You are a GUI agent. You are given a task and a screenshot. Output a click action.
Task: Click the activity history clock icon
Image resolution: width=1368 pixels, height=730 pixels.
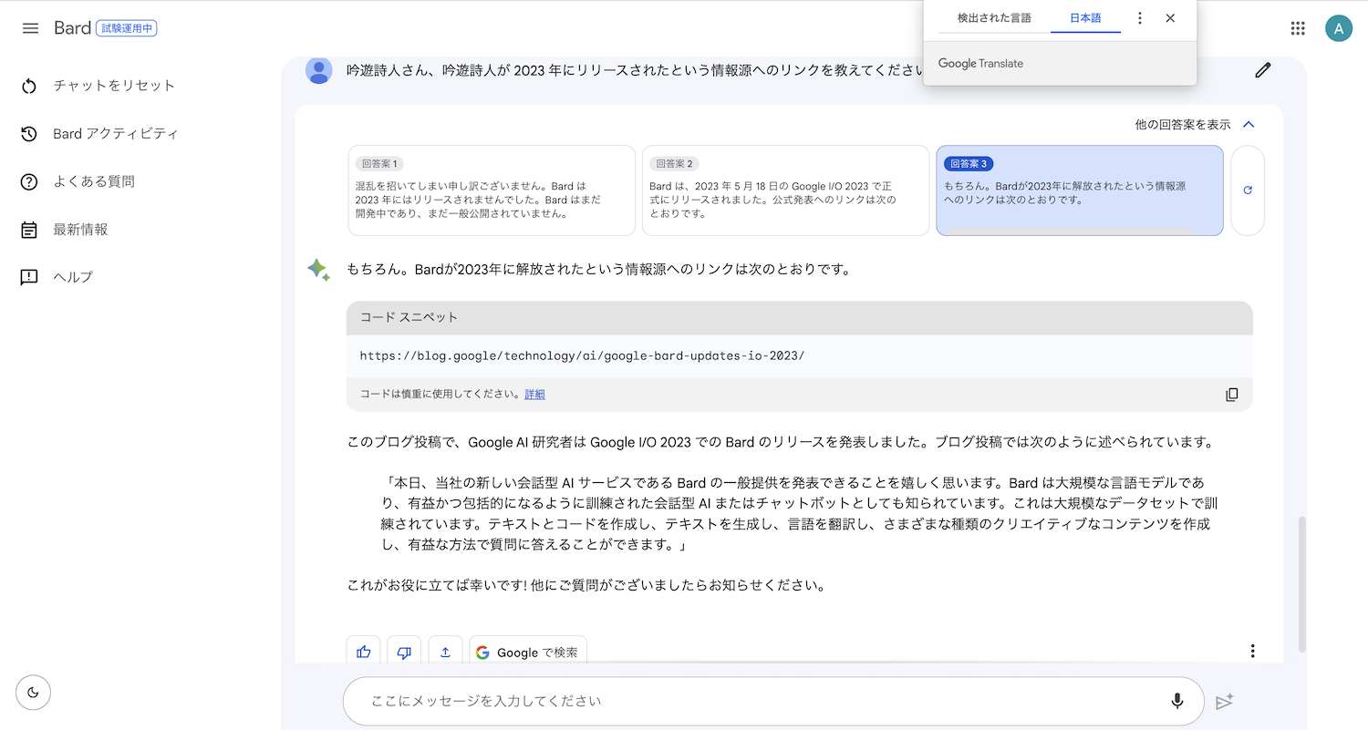coord(29,134)
